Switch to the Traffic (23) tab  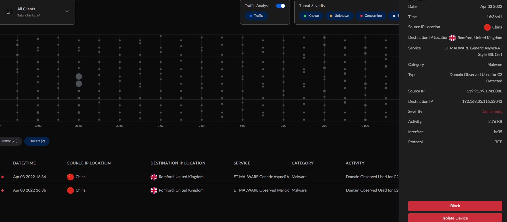pyautogui.click(x=10, y=141)
